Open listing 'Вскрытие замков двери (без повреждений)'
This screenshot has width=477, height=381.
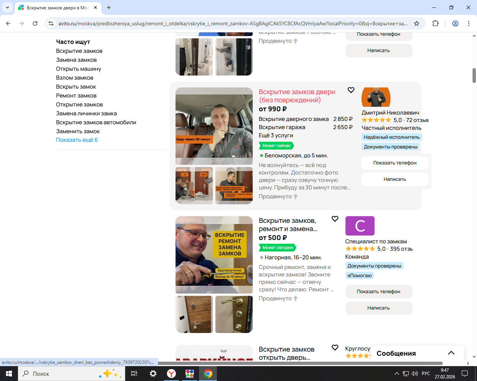point(297,96)
